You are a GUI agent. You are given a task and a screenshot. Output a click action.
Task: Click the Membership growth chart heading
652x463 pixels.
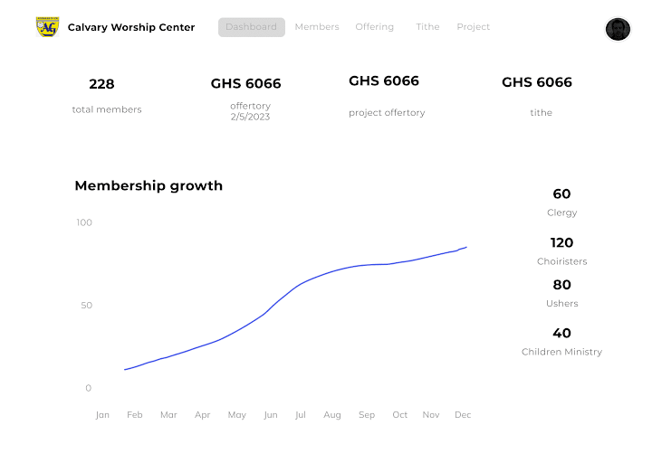click(x=149, y=185)
